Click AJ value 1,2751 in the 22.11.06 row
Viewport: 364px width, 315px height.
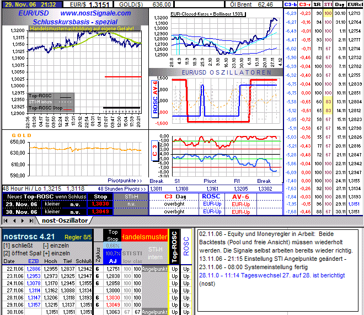click(113, 269)
